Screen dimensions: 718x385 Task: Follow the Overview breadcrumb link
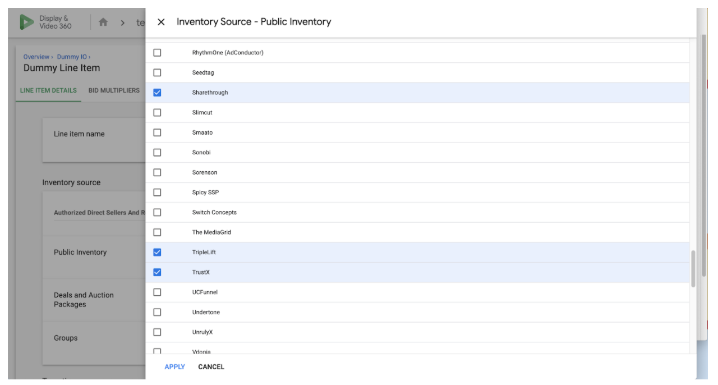(x=36, y=57)
